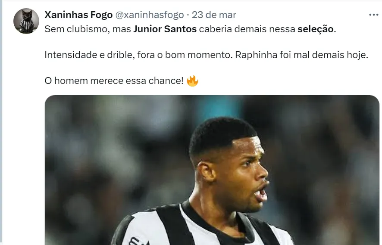Visit the @xaninhasfogo handle link
The height and width of the screenshot is (245, 382).
(x=149, y=15)
